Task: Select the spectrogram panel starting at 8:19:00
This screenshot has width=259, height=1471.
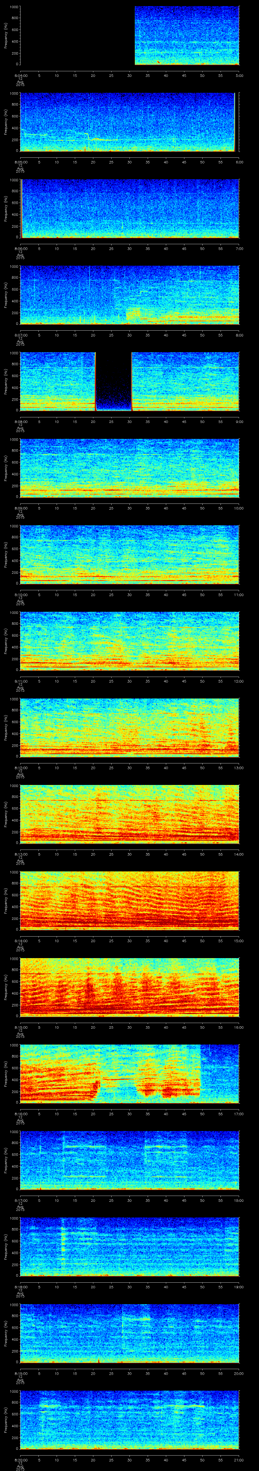Action: click(130, 1333)
